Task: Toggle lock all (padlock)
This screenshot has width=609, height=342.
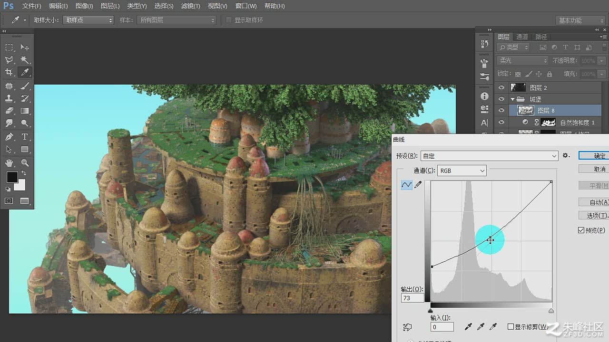Action: click(550, 74)
